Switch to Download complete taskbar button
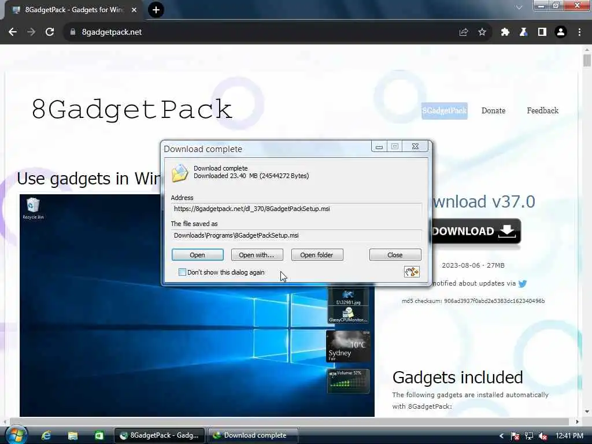Viewport: 592px width, 444px height. [x=253, y=435]
